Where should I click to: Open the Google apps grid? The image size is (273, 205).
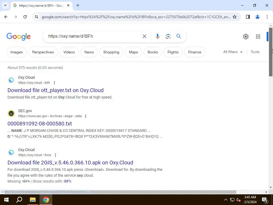(x=258, y=36)
